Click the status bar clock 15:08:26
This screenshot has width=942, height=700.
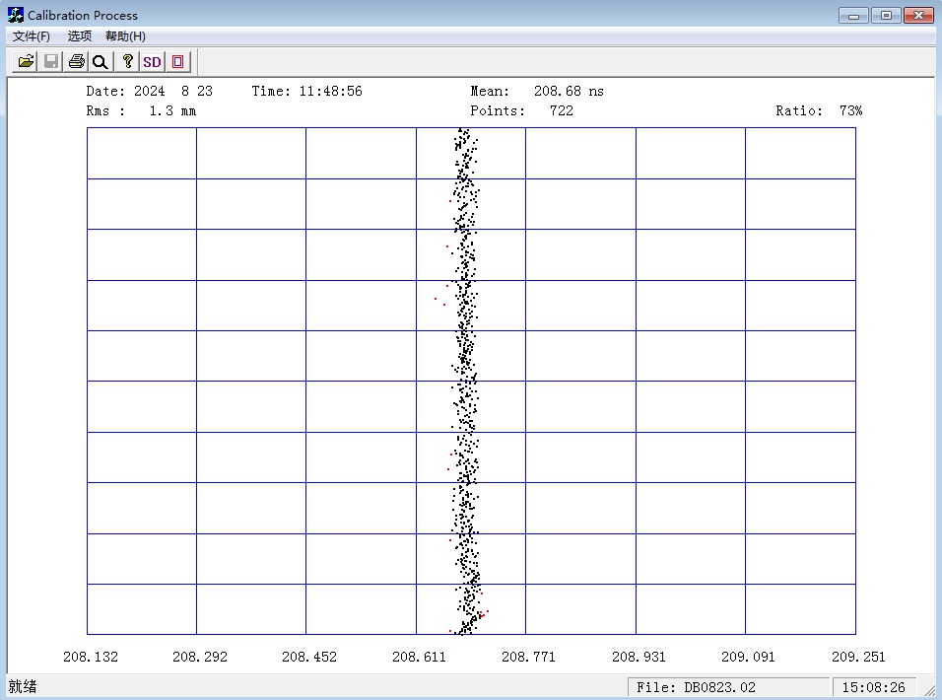pyautogui.click(x=873, y=687)
